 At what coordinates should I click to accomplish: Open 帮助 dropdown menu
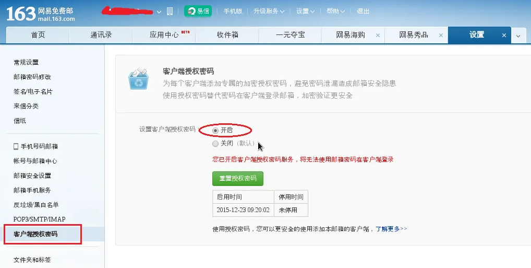point(335,11)
